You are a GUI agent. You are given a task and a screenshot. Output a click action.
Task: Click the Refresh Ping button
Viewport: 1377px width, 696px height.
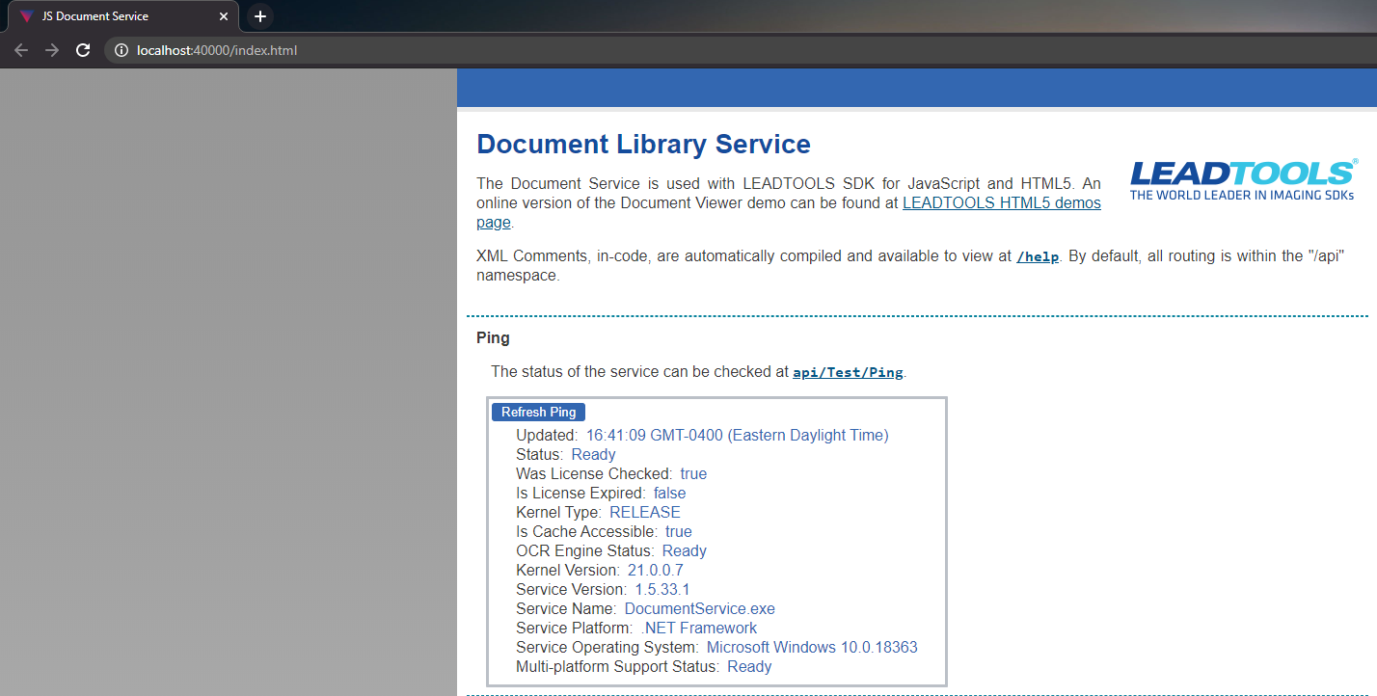(x=538, y=412)
